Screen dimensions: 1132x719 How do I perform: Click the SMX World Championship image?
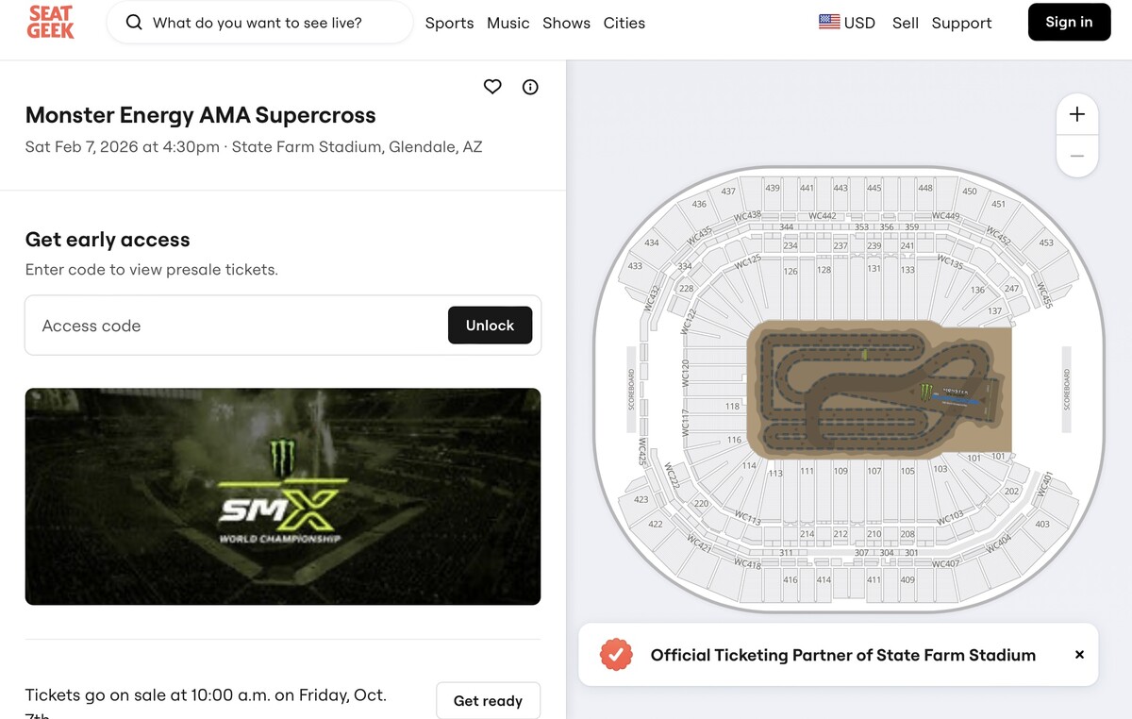tap(283, 496)
